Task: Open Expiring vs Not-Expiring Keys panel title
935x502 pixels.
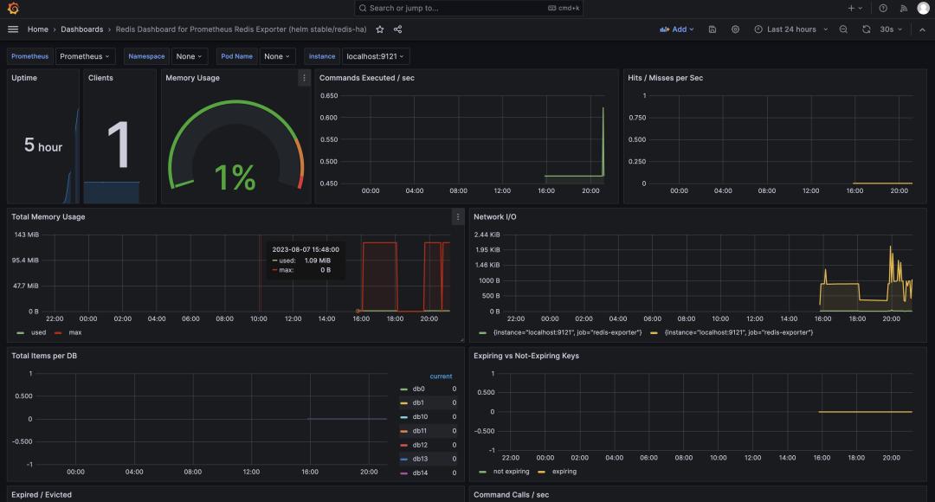Action: [526, 356]
